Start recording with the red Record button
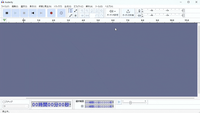This screenshot has height=113, width=200. 51,13
